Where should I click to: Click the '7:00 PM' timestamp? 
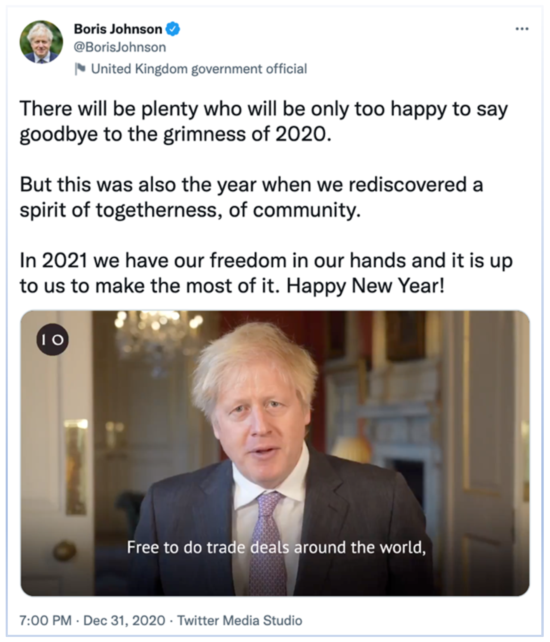(x=45, y=620)
